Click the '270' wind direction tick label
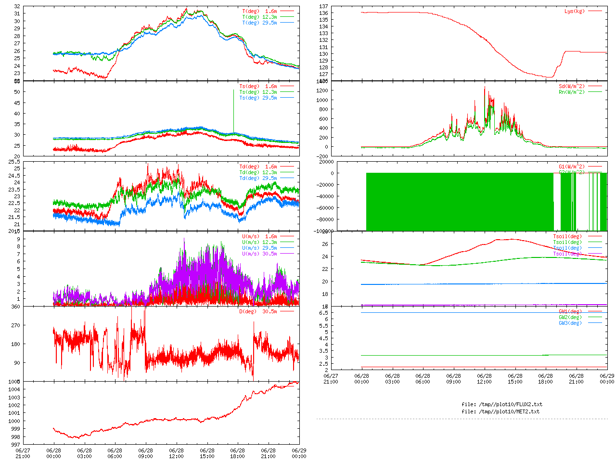Image resolution: width=616 pixels, height=462 pixels. coord(15,325)
